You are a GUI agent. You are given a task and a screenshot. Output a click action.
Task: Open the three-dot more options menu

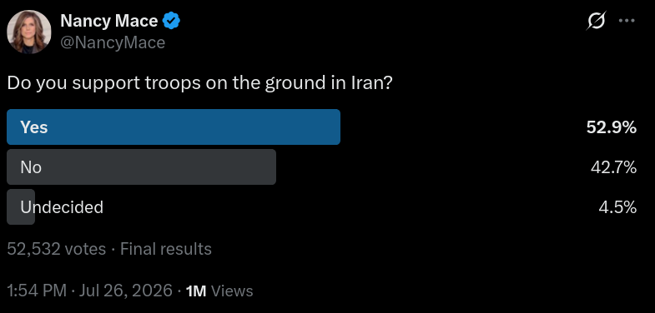pos(627,21)
